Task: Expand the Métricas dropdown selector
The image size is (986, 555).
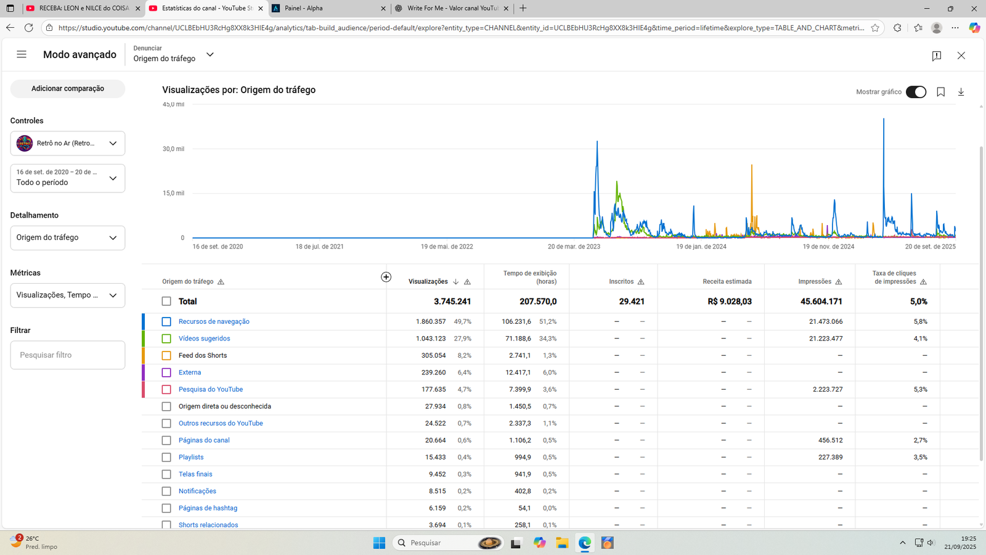Action: coord(68,295)
